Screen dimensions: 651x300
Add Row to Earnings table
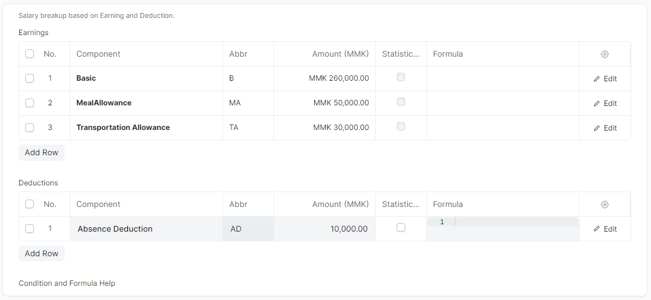(41, 153)
